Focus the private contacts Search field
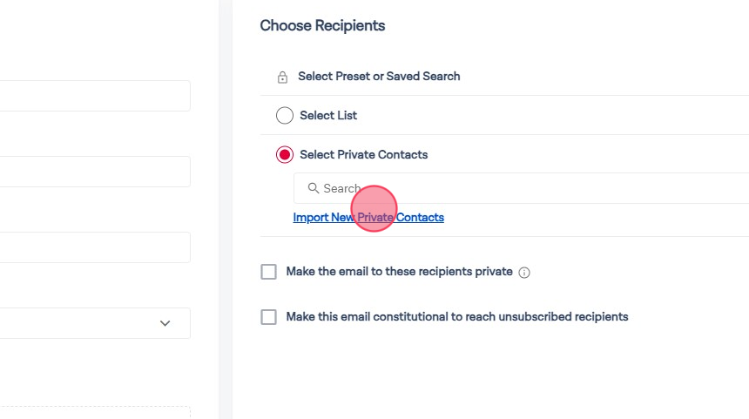The width and height of the screenshot is (749, 419). pos(523,188)
